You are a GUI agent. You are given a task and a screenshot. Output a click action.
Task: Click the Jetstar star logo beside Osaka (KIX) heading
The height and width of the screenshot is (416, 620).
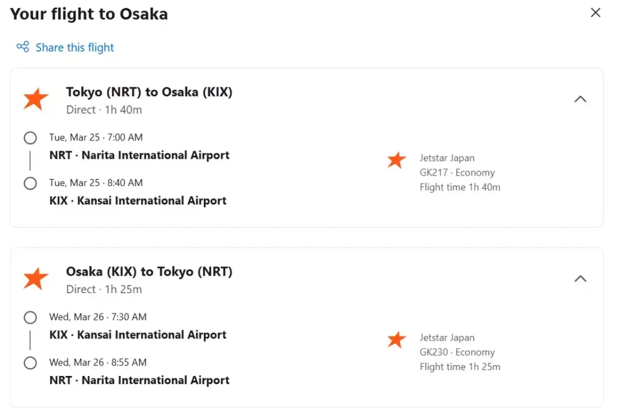tap(36, 279)
